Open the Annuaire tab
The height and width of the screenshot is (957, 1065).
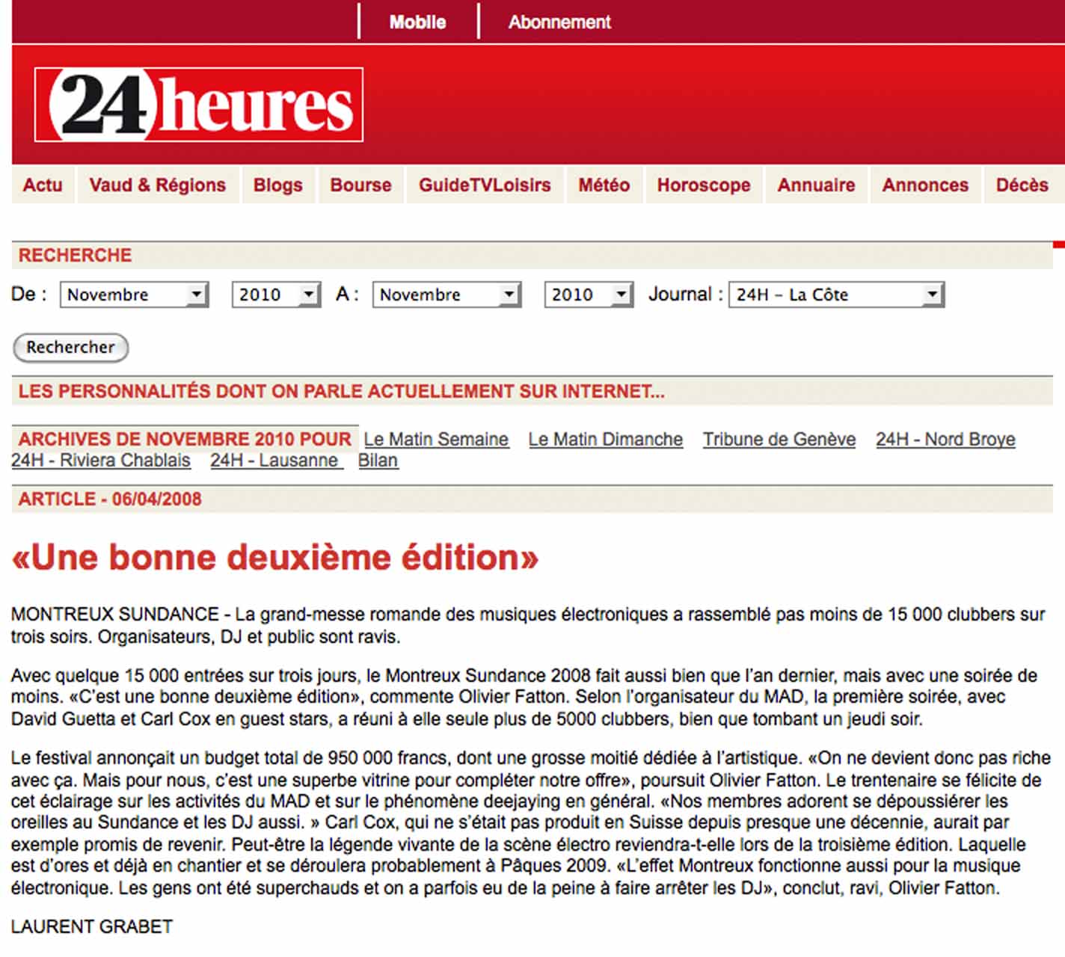816,185
